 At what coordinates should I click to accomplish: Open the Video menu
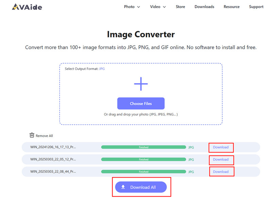[x=155, y=7]
